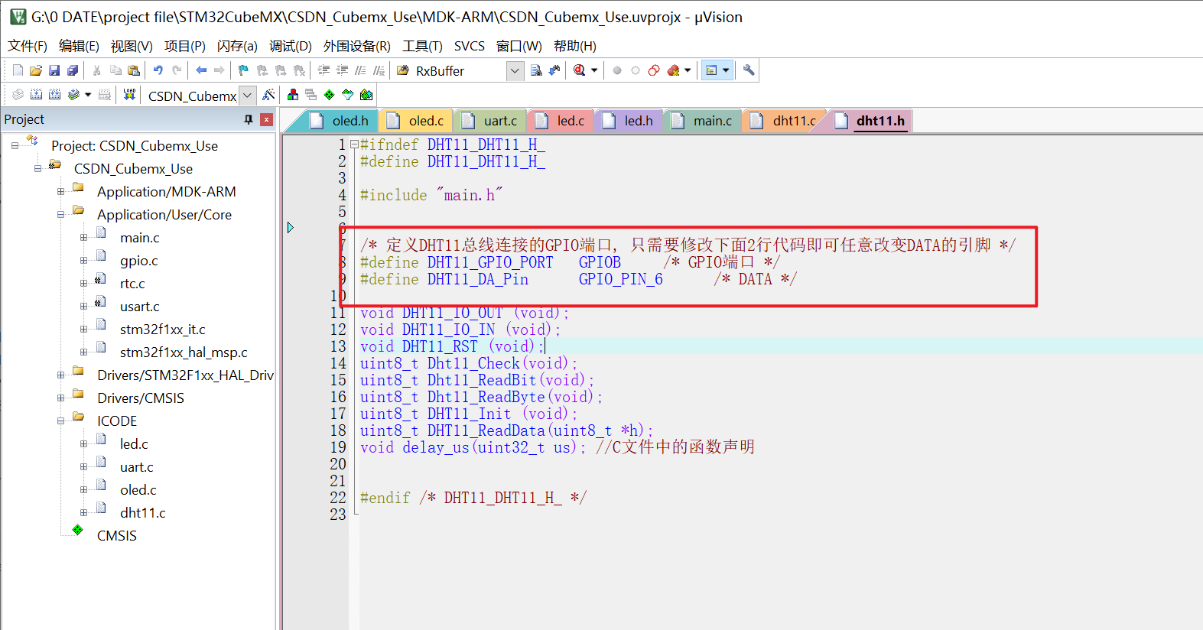Collapse the #ifndef fold at line 1

point(354,144)
